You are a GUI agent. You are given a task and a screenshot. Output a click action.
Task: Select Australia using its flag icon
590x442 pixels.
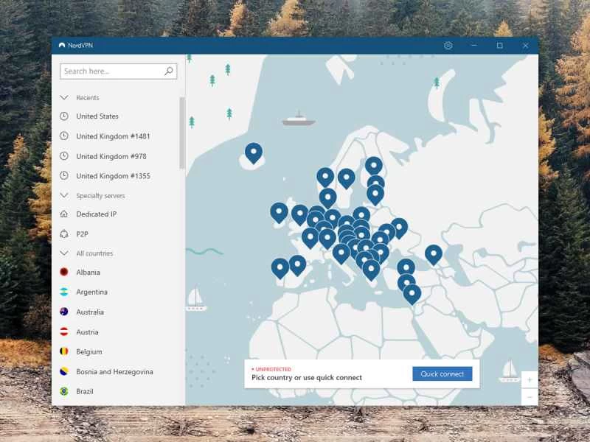[x=65, y=312]
